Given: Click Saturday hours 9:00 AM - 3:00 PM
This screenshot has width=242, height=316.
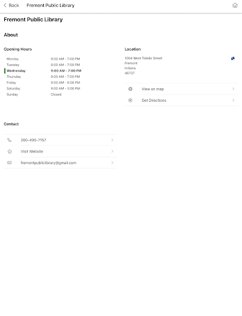Looking at the screenshot, I should 65,88.
